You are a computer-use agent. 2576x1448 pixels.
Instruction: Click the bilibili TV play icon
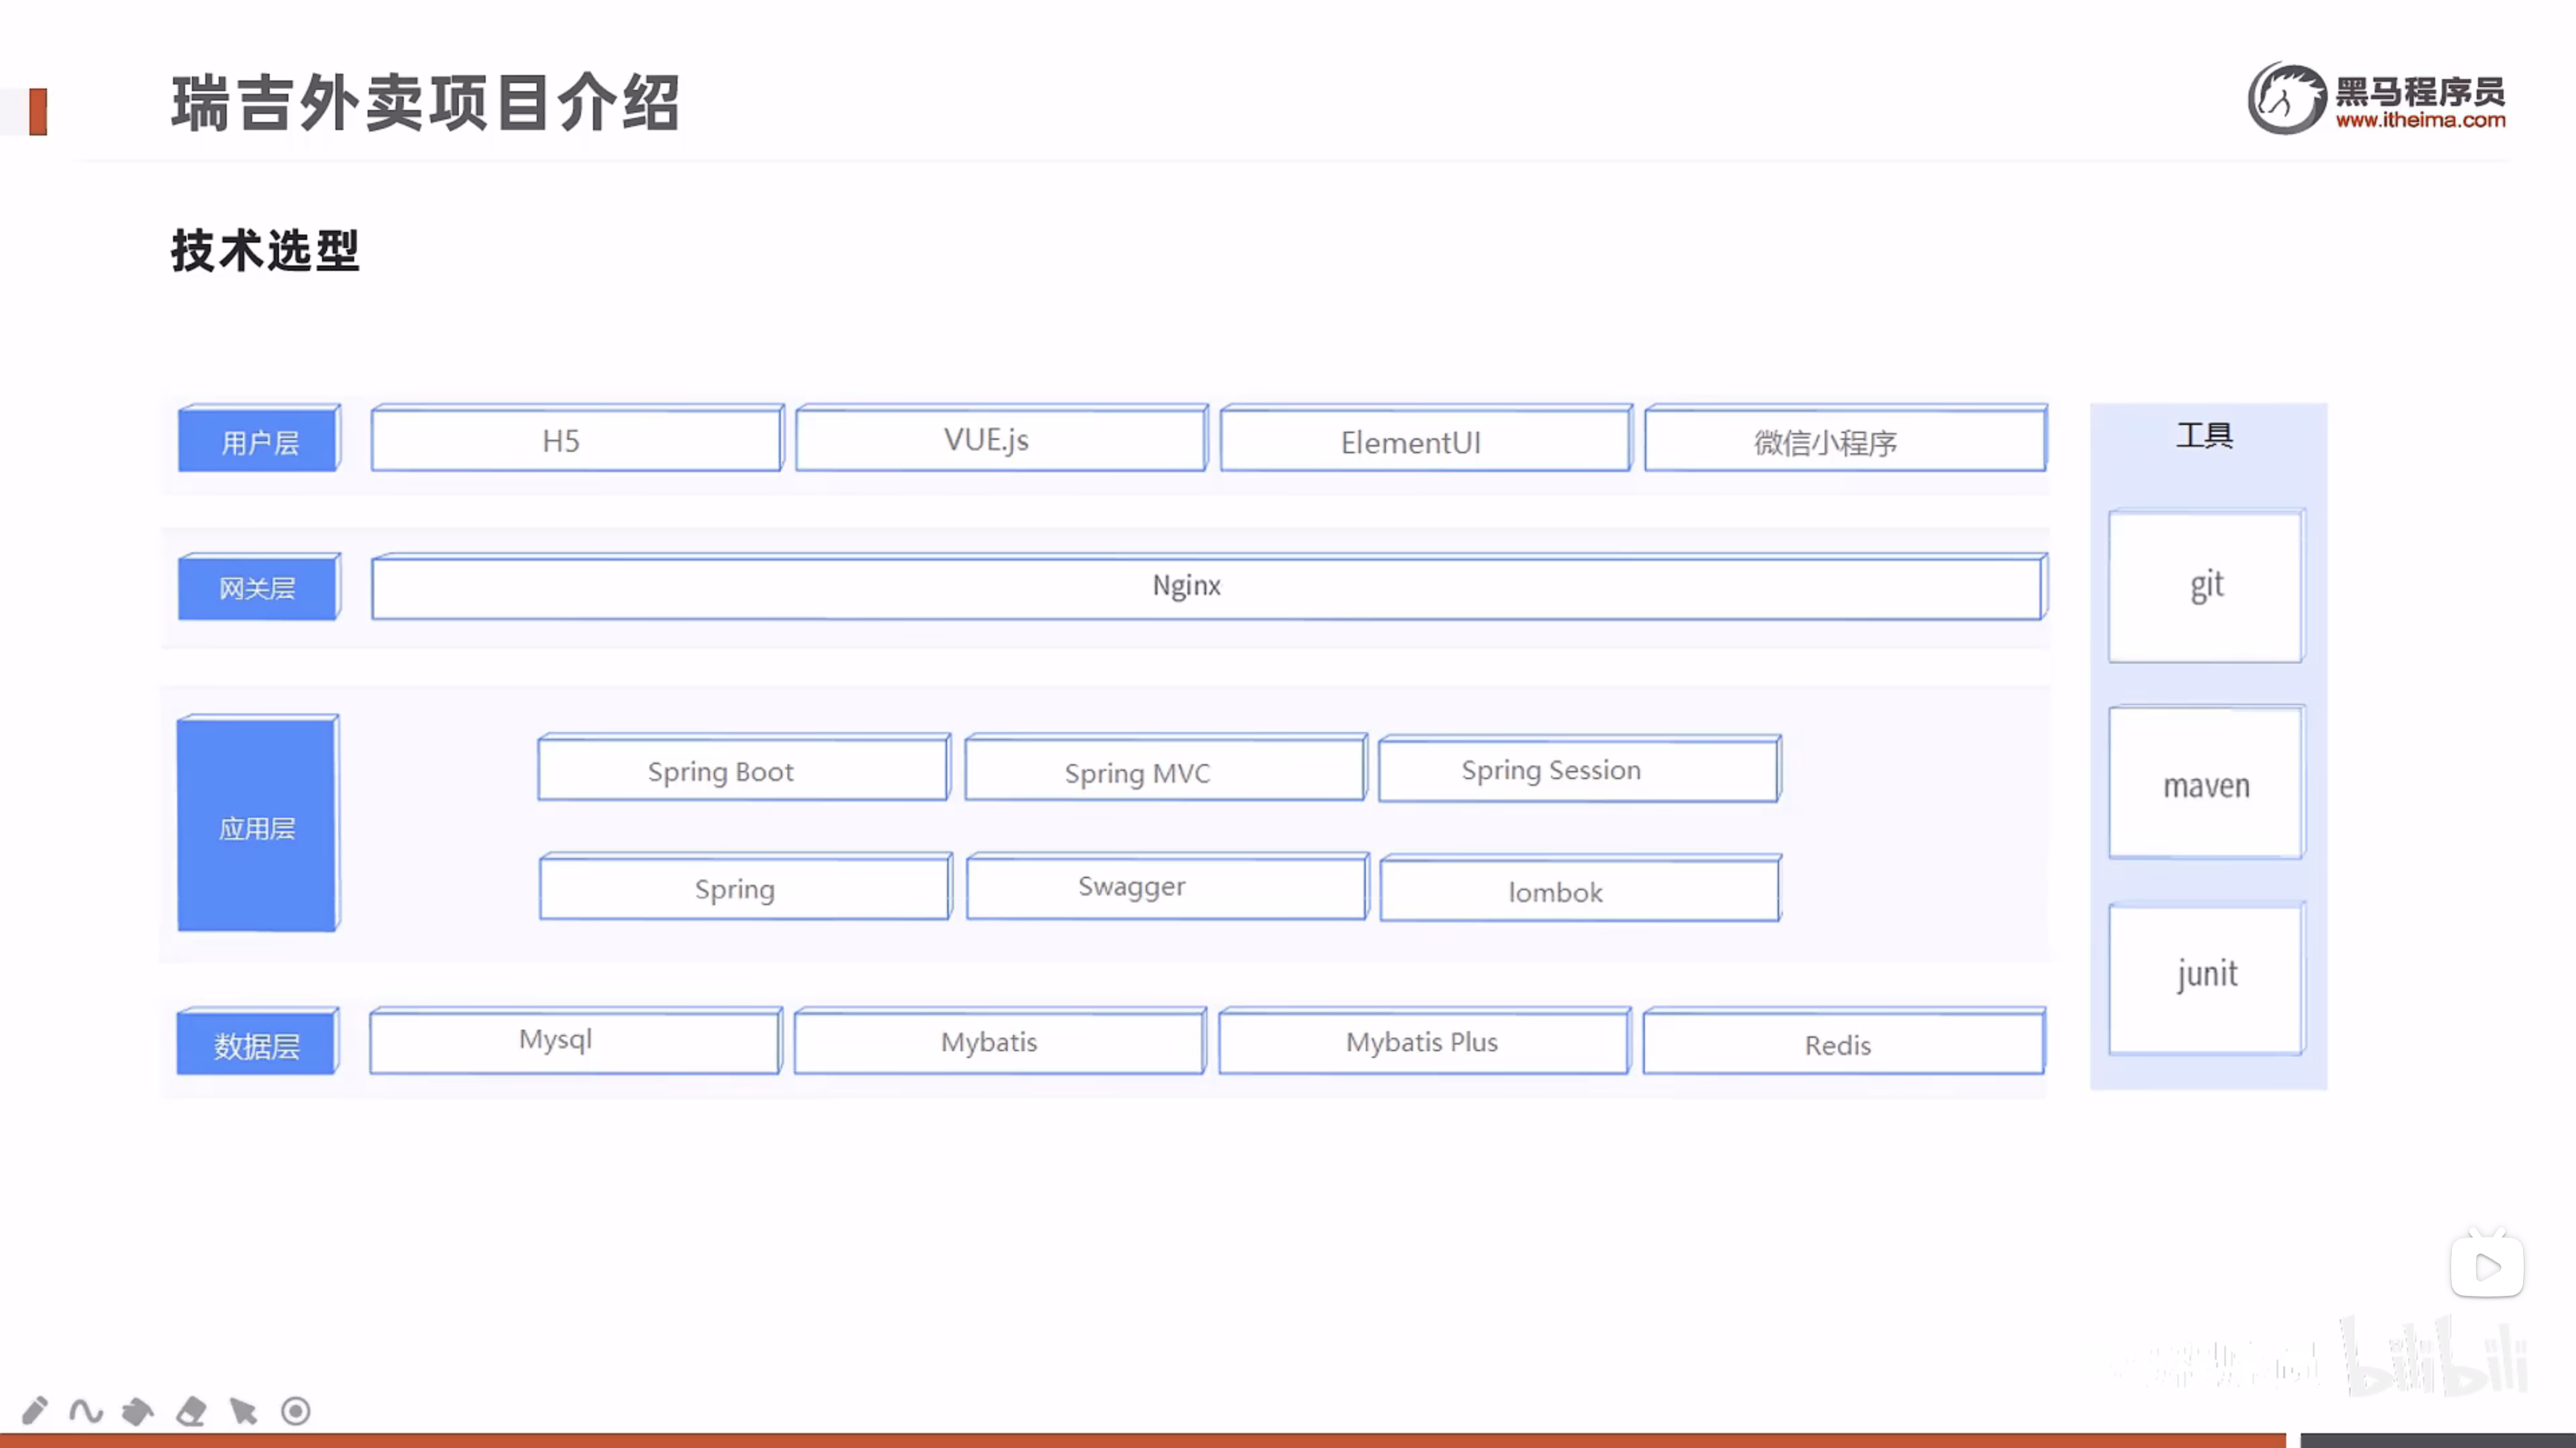click(x=2487, y=1266)
